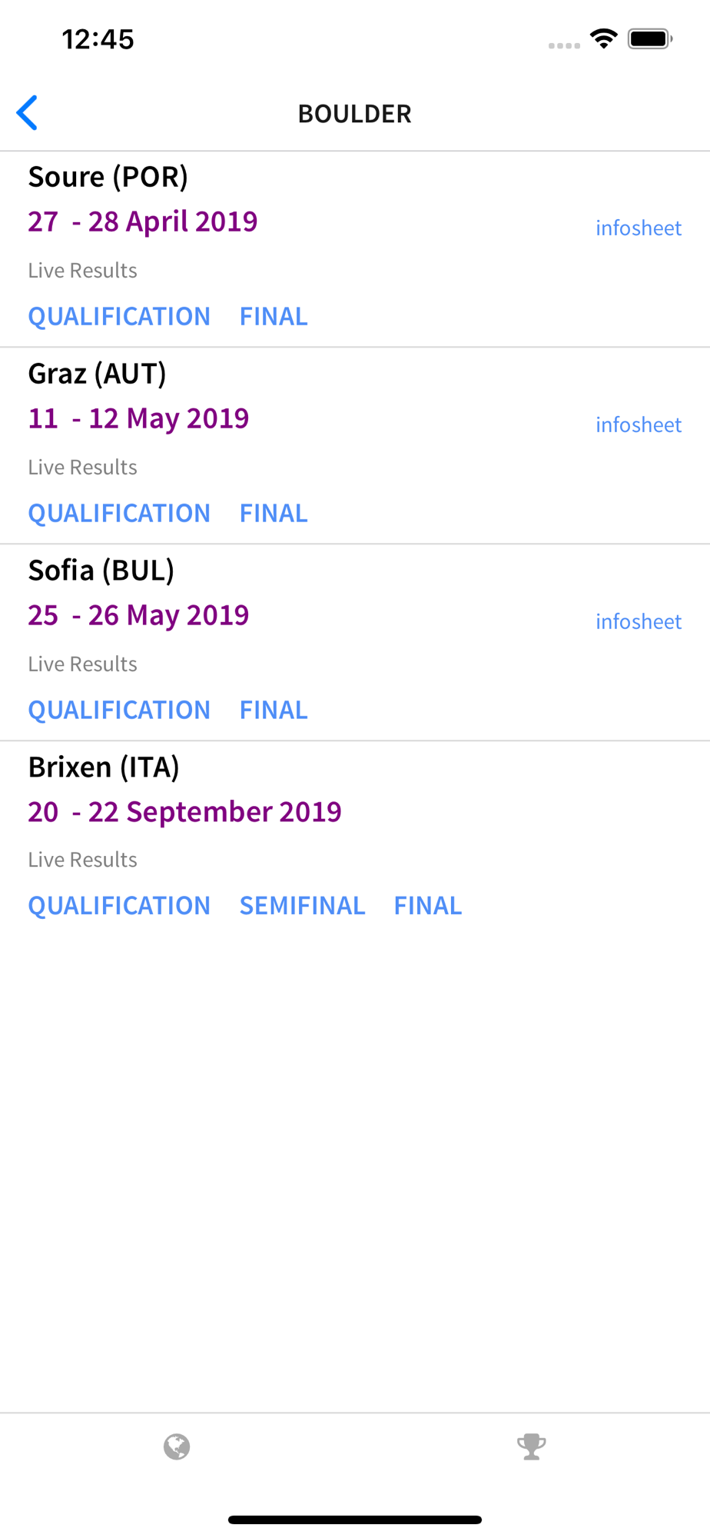Open Soure infosheet link
Screen dimensions: 710x1538
click(639, 228)
